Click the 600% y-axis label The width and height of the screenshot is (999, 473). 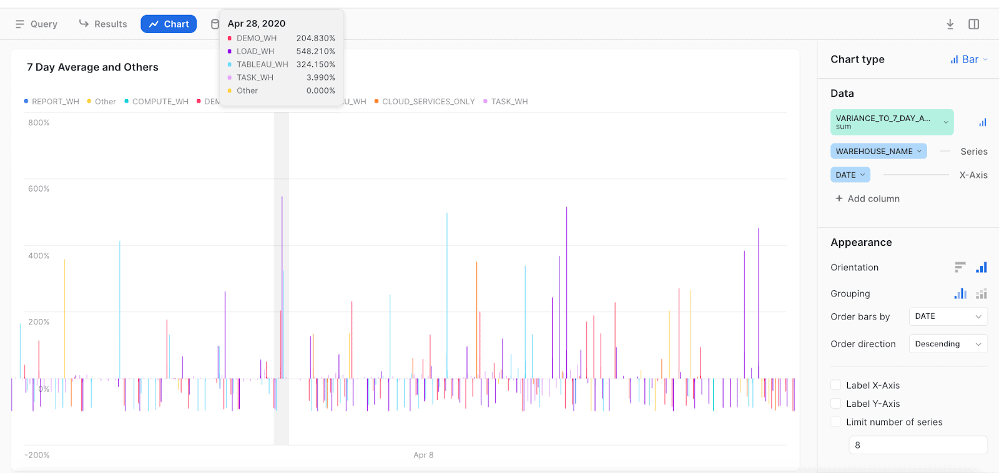39,188
